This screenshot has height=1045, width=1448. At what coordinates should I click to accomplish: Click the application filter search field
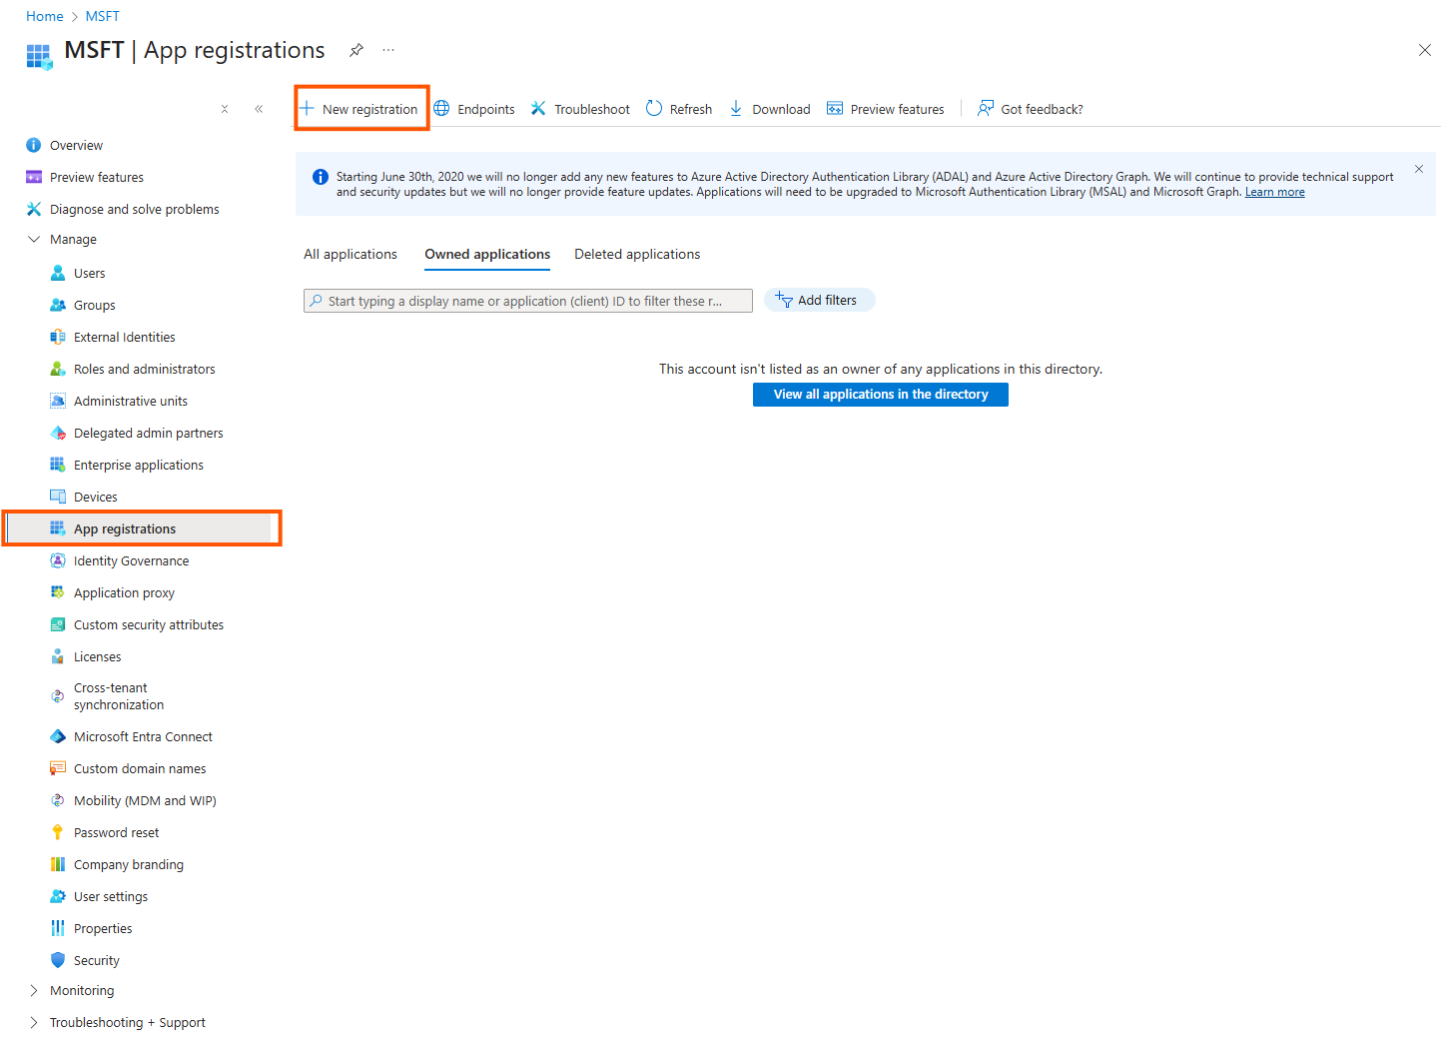pos(529,301)
